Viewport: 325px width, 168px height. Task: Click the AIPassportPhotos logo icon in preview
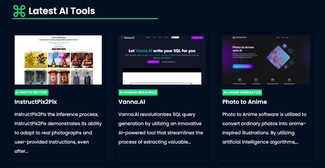click(x=233, y=37)
